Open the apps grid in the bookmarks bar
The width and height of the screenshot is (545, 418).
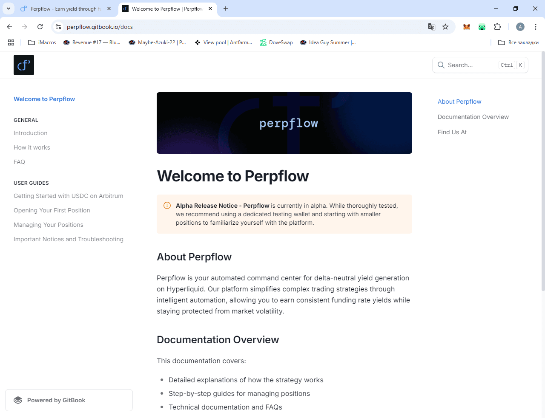pyautogui.click(x=11, y=42)
